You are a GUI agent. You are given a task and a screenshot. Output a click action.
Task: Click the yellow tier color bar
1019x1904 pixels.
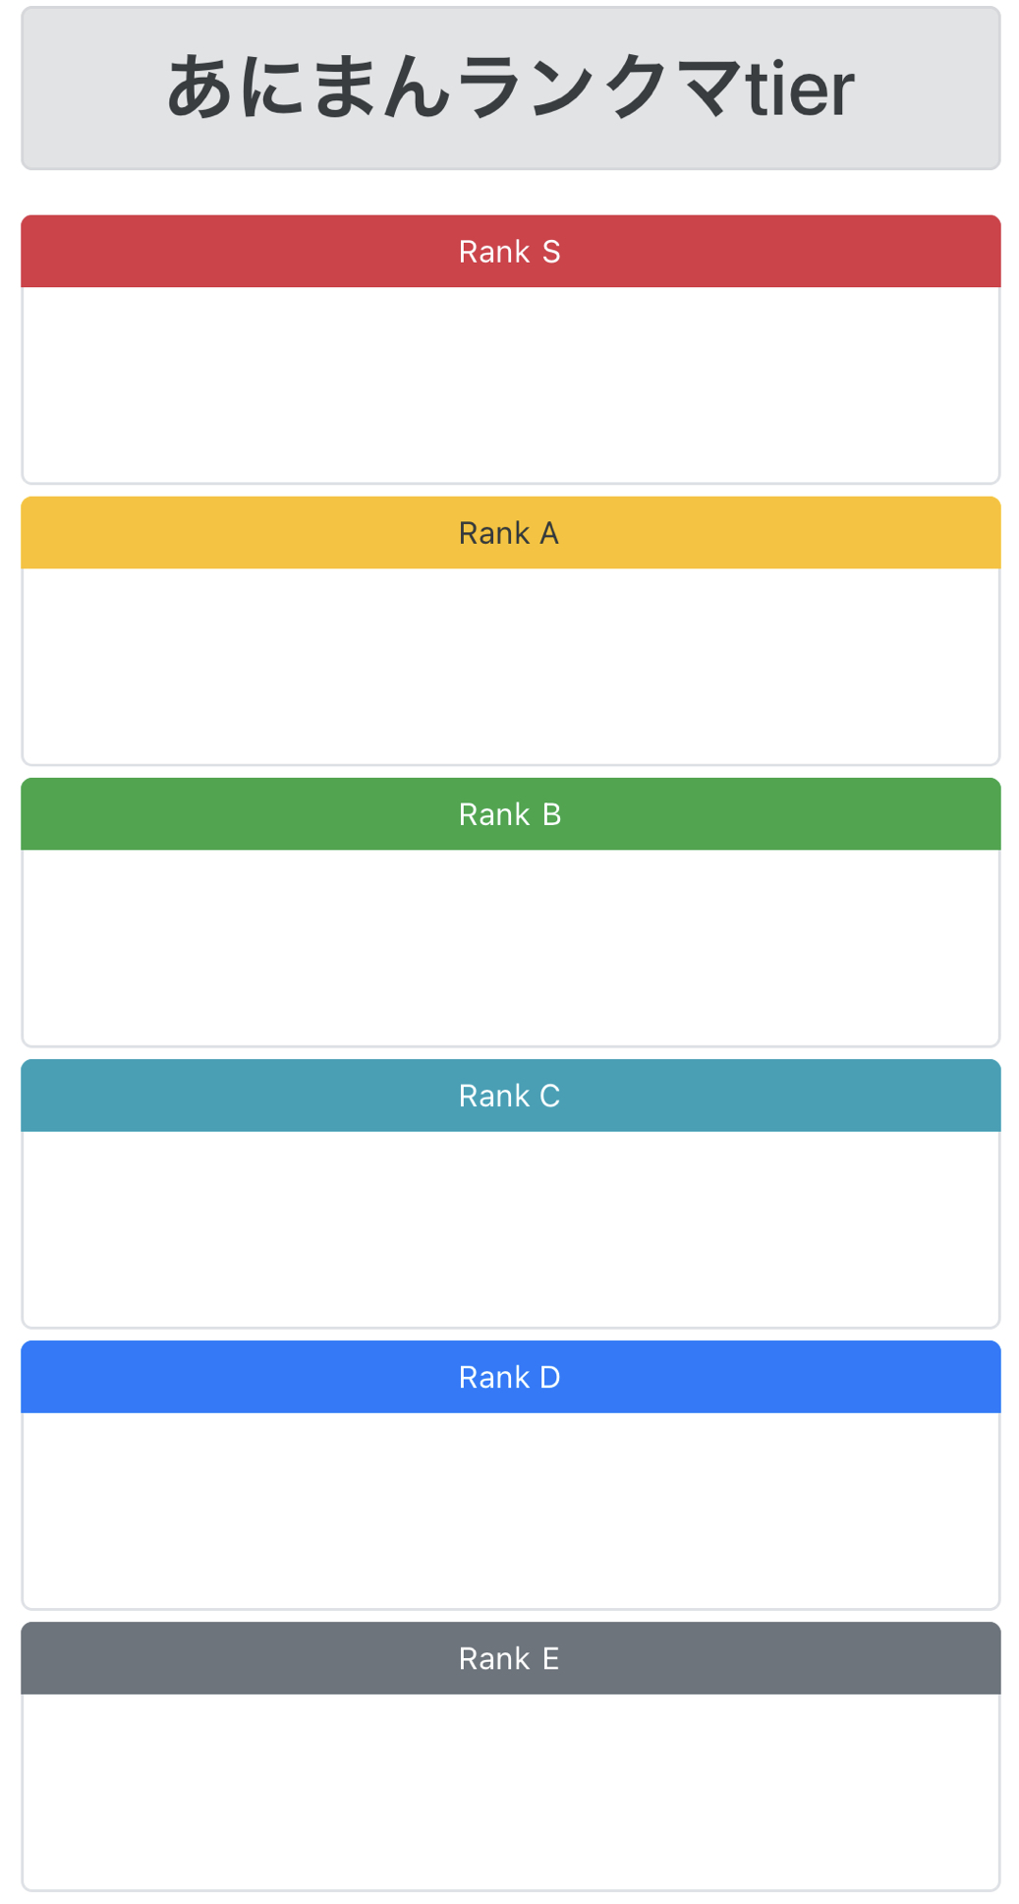pyautogui.click(x=246, y=533)
